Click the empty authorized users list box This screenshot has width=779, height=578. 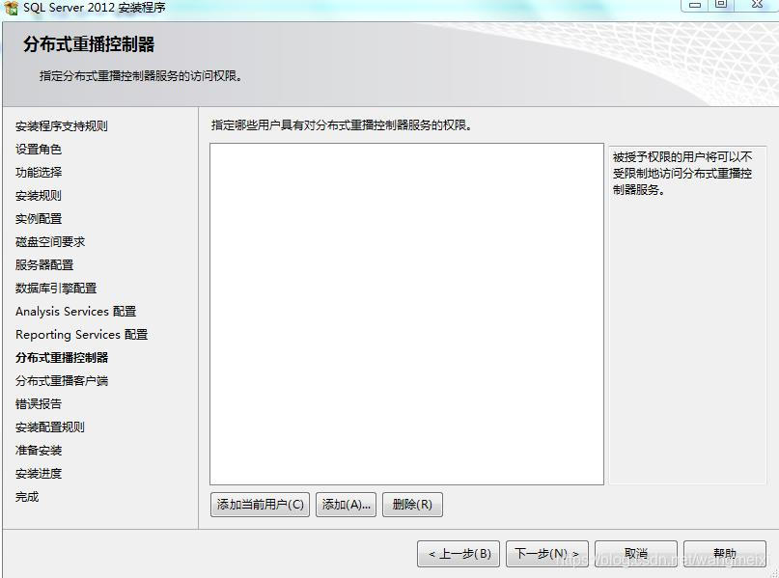pyautogui.click(x=407, y=314)
